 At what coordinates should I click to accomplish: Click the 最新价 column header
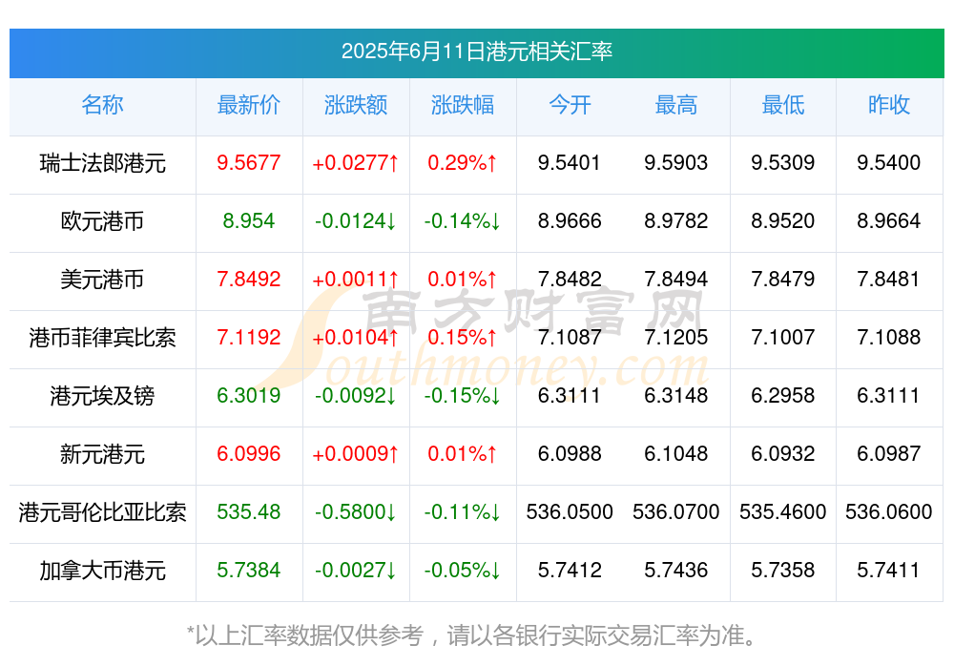[249, 105]
